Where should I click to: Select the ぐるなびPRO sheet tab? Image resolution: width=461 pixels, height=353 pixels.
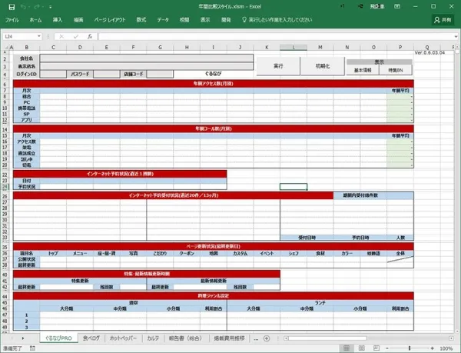[58, 338]
